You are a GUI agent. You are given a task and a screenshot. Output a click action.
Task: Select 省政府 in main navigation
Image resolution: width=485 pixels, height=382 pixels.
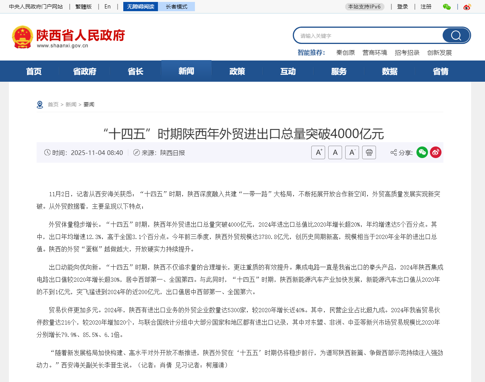pyautogui.click(x=85, y=71)
